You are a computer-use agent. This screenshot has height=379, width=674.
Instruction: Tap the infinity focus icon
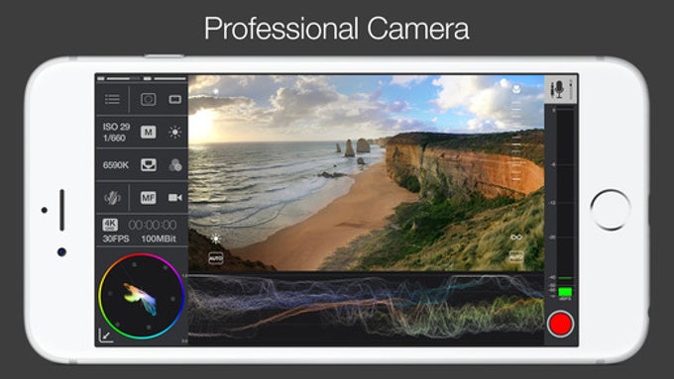[x=515, y=237]
